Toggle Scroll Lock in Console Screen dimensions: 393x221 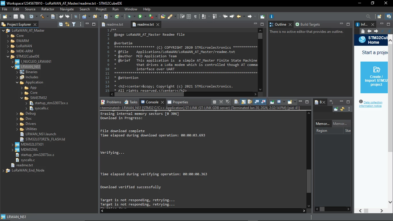[243, 102]
